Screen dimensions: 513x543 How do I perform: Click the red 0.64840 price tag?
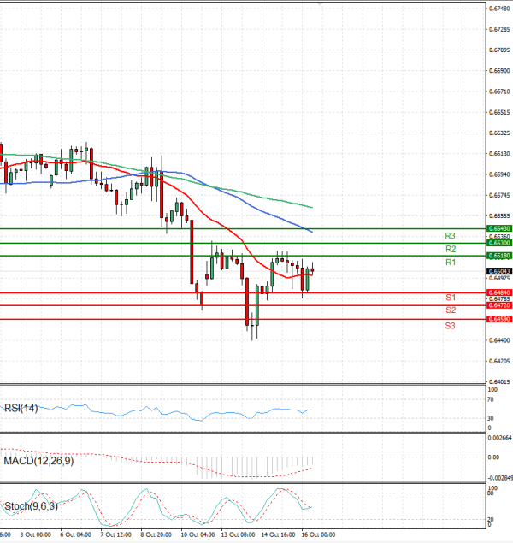[499, 292]
